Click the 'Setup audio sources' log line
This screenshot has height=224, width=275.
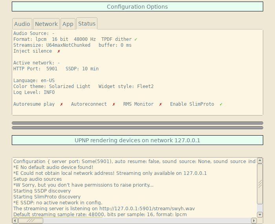tap(38, 179)
